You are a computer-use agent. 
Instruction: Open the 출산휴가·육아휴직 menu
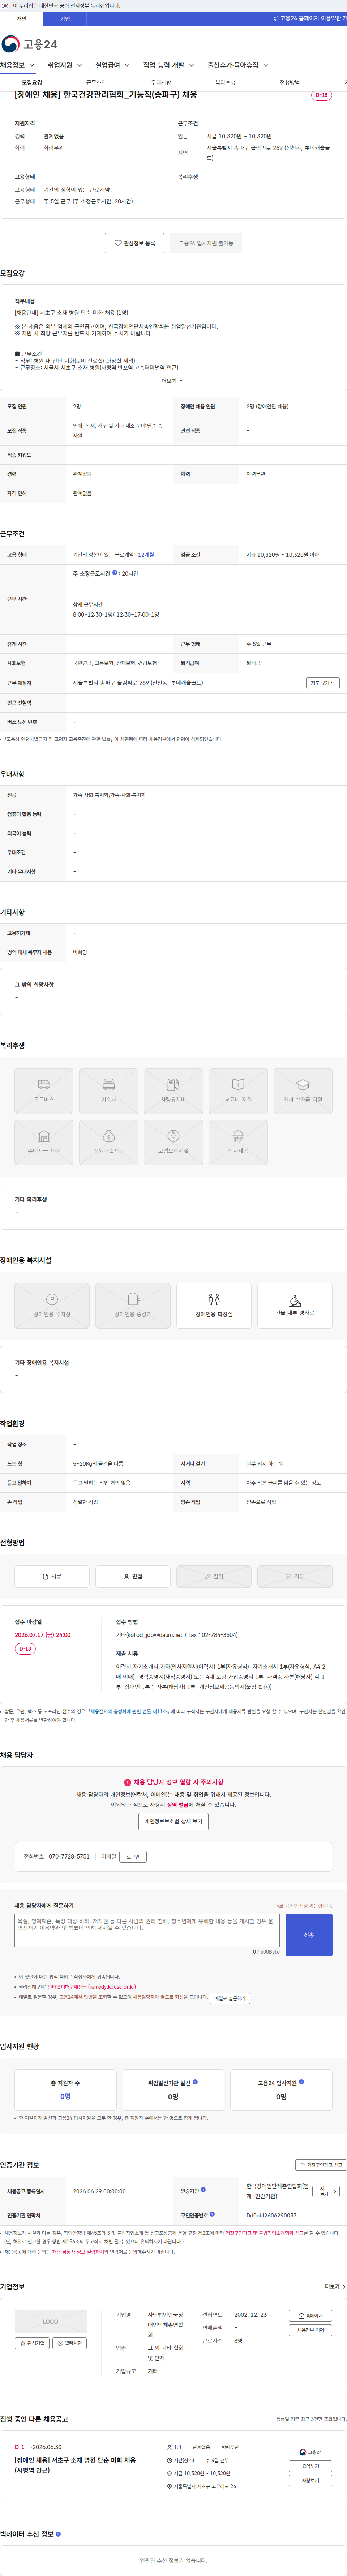(x=237, y=65)
